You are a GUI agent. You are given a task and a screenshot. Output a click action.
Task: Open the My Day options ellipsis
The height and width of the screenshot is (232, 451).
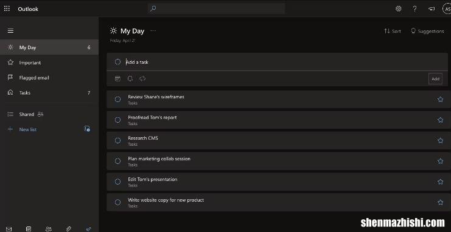pos(153,31)
